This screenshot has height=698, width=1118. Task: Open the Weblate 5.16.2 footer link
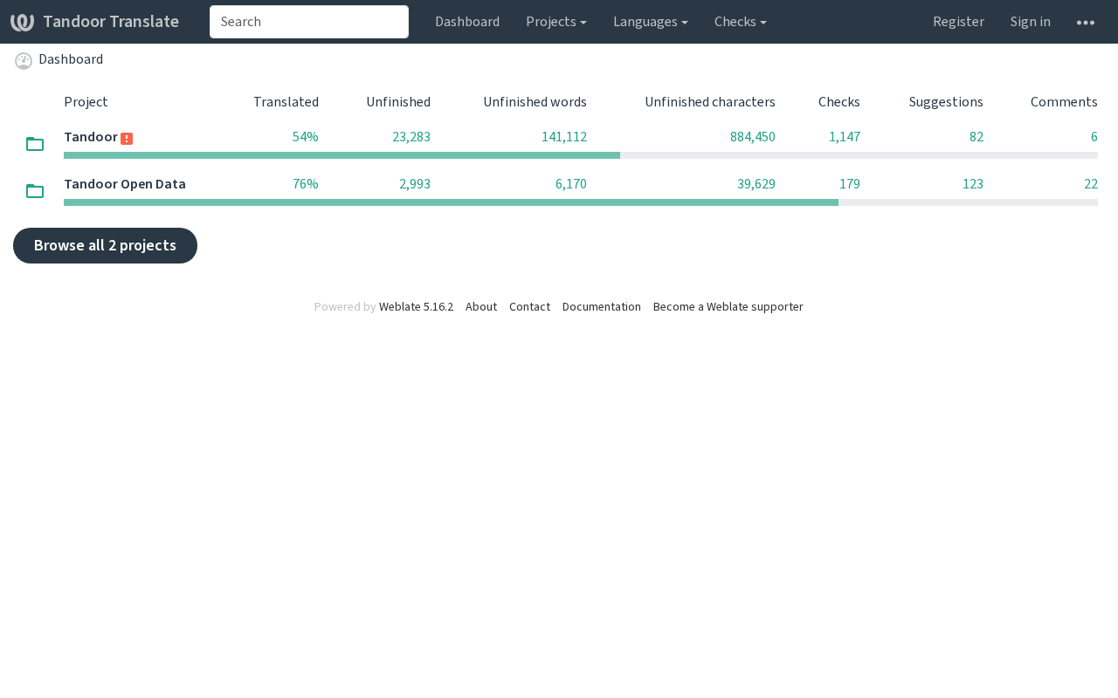(416, 307)
